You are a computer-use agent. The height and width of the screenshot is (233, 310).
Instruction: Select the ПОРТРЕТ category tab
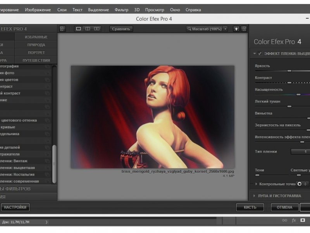click(36, 52)
